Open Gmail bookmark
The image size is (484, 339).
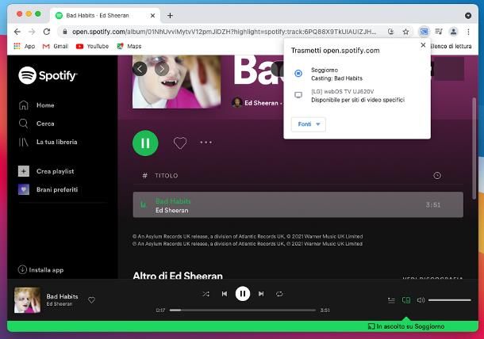56,46
